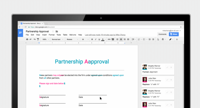Click the right indent marker on the ruler
Image resolution: width=200 pixels, height=108 pixels.
[x=125, y=43]
